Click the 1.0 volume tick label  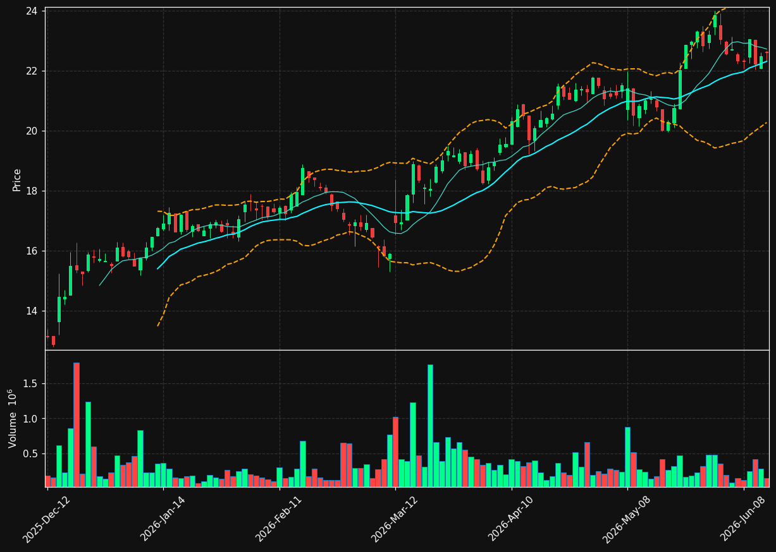(x=30, y=419)
